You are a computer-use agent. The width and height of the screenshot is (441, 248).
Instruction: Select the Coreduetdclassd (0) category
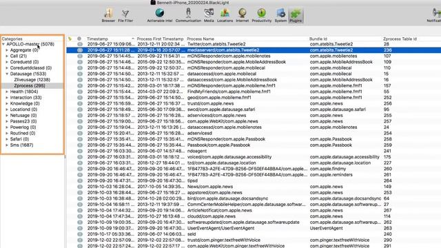(31, 68)
